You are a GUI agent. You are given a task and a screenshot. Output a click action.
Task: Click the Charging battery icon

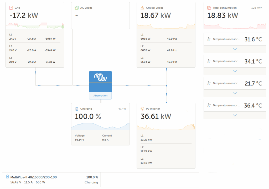tap(77, 109)
